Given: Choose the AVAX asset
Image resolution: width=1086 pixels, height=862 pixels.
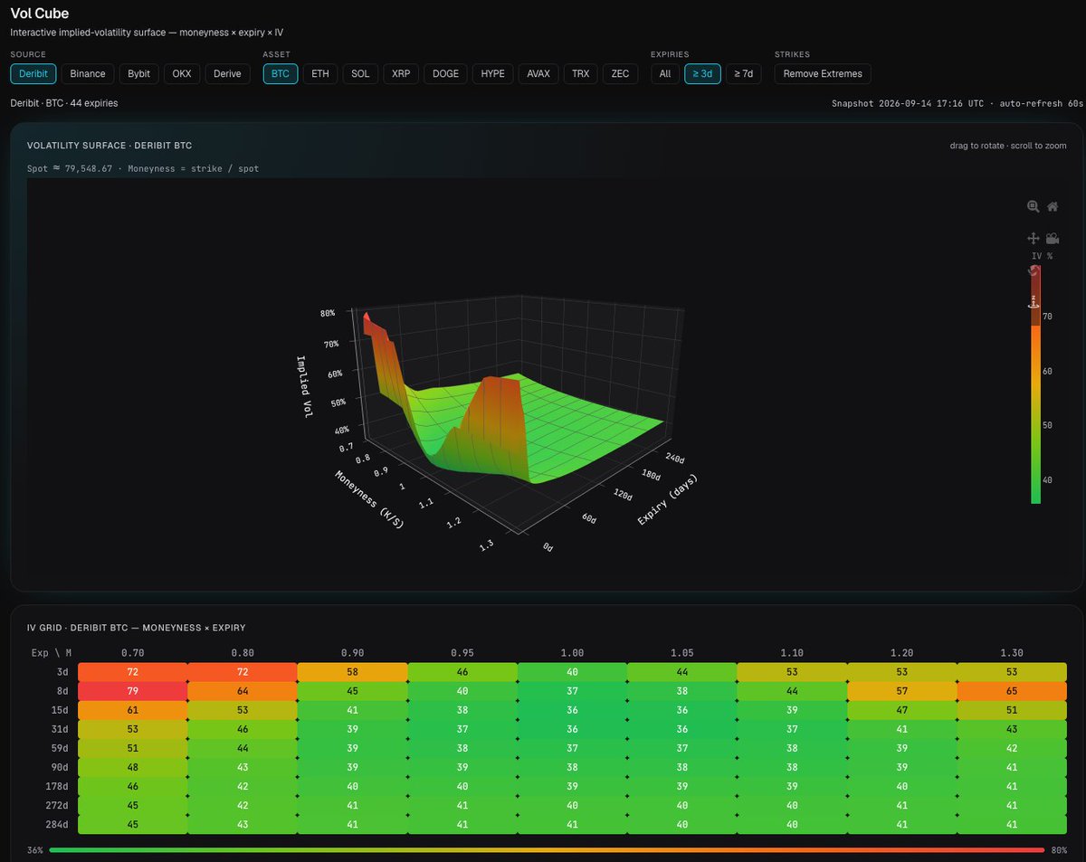Looking at the screenshot, I should tap(539, 73).
